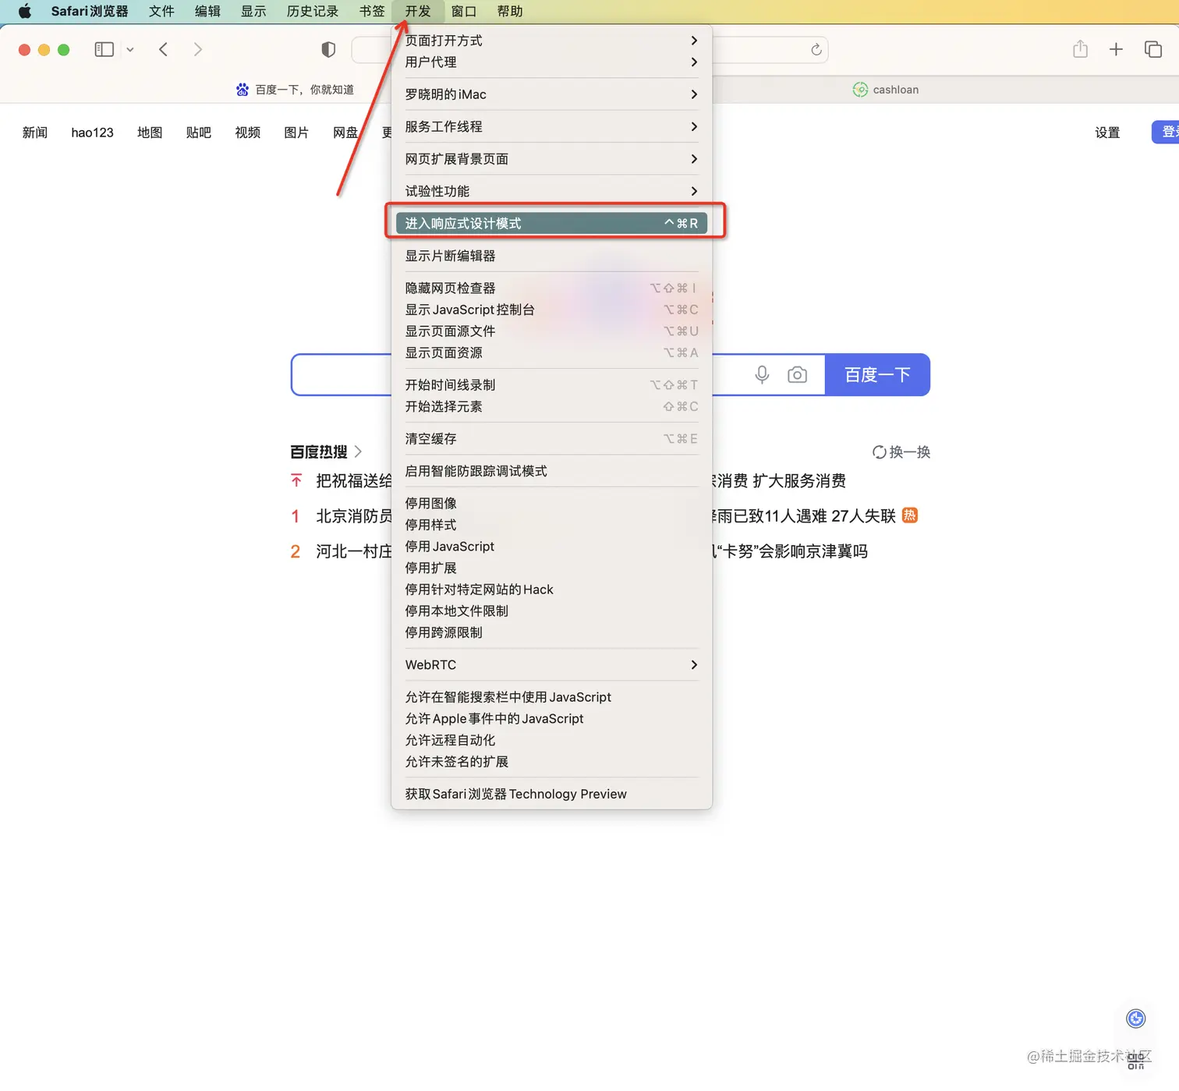Screen dimensions: 1179x1091
Task: Select 进入响应式设计模式
Action: pyautogui.click(x=551, y=223)
